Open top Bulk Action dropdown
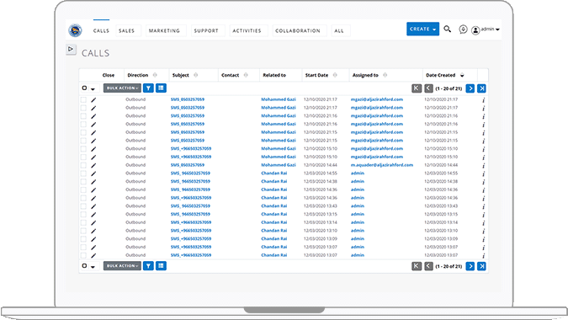Viewport: 568px width, 320px height. pos(122,88)
